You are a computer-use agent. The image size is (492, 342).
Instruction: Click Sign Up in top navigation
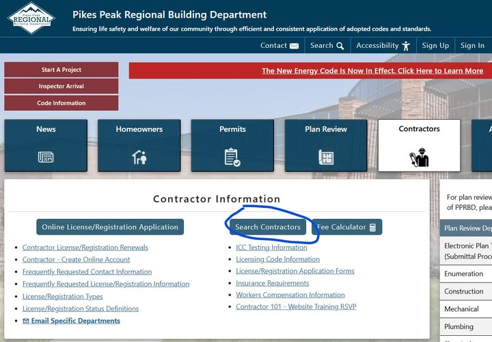click(x=435, y=46)
